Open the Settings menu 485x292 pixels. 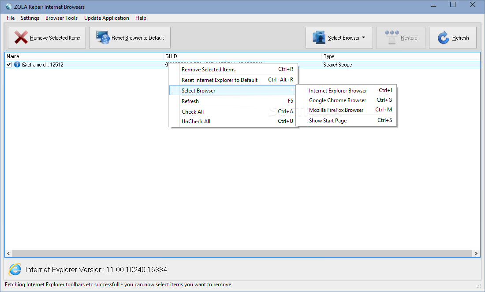tap(30, 18)
